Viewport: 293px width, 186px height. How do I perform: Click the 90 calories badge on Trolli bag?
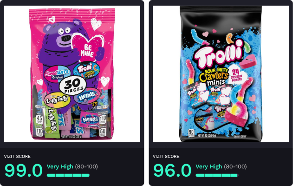tap(191, 133)
